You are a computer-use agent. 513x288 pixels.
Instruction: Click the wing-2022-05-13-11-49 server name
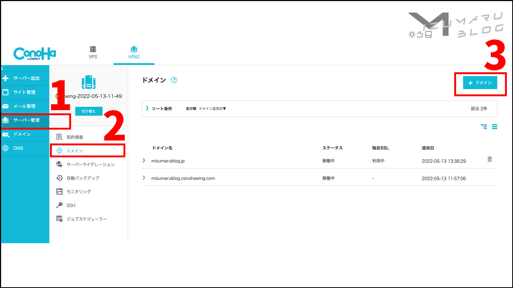[93, 96]
